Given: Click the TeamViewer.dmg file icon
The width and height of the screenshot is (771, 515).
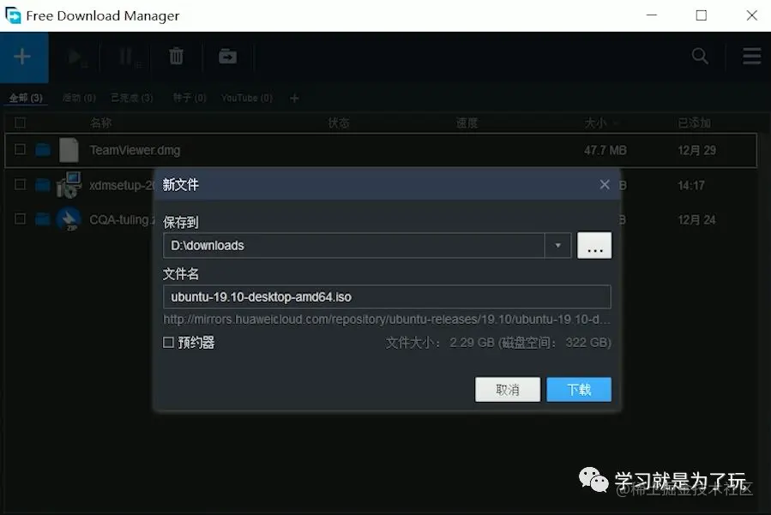Looking at the screenshot, I should tap(69, 149).
